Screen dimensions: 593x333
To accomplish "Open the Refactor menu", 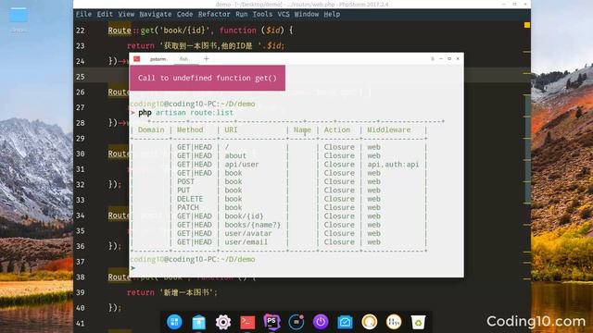I will click(x=214, y=14).
